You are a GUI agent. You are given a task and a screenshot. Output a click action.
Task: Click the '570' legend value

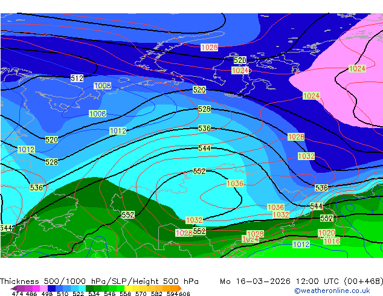click(141, 294)
